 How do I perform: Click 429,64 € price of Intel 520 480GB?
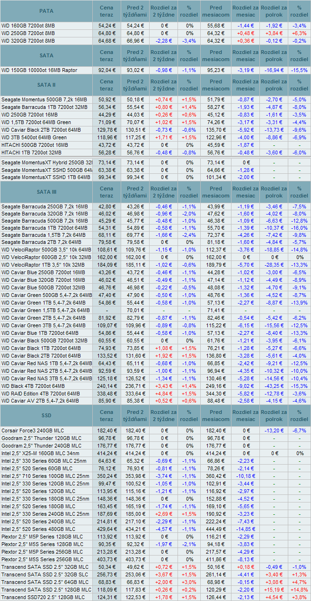(x=107, y=529)
